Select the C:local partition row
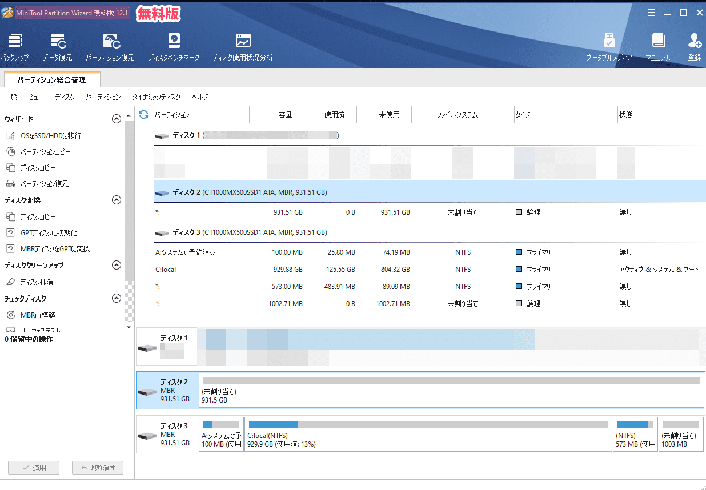Screen dimensions: 706x490 (x=430, y=270)
